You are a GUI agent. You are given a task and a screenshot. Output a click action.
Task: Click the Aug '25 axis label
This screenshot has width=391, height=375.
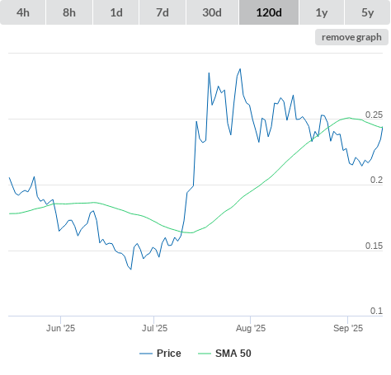point(251,328)
